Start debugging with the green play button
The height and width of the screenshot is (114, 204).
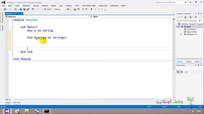45,9
